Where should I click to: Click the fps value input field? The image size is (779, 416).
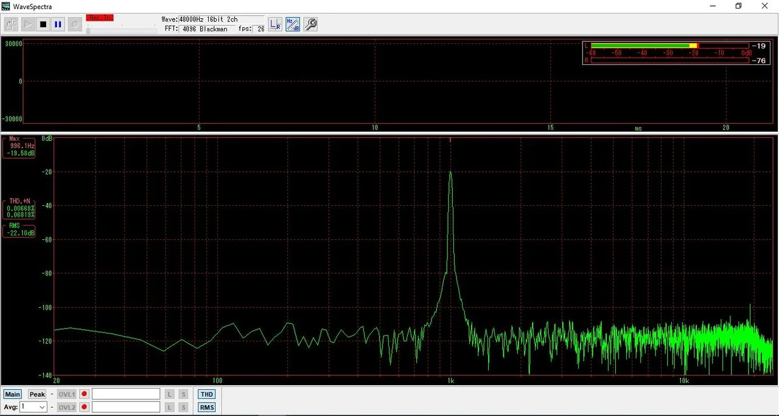pyautogui.click(x=259, y=29)
